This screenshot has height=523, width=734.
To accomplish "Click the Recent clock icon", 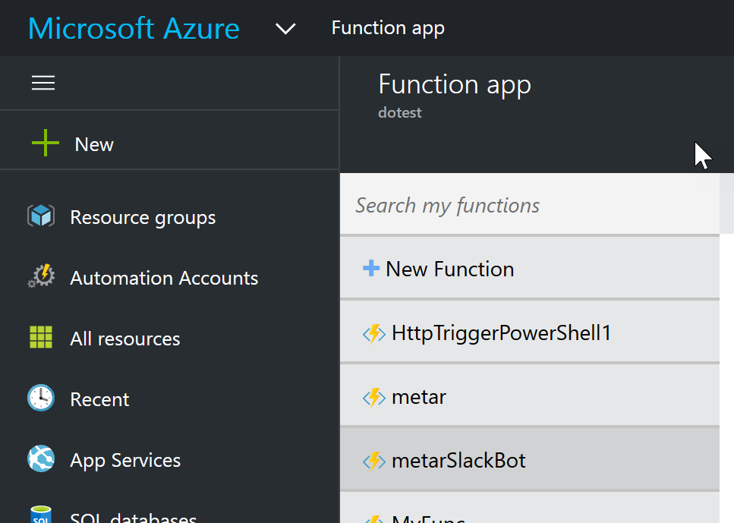I will click(x=41, y=398).
